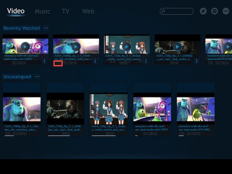Open the settings gear icon

214,11
